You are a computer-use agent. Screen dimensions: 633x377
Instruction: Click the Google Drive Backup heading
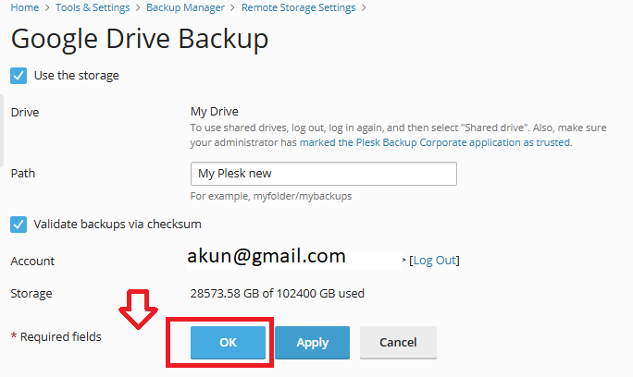tap(140, 40)
